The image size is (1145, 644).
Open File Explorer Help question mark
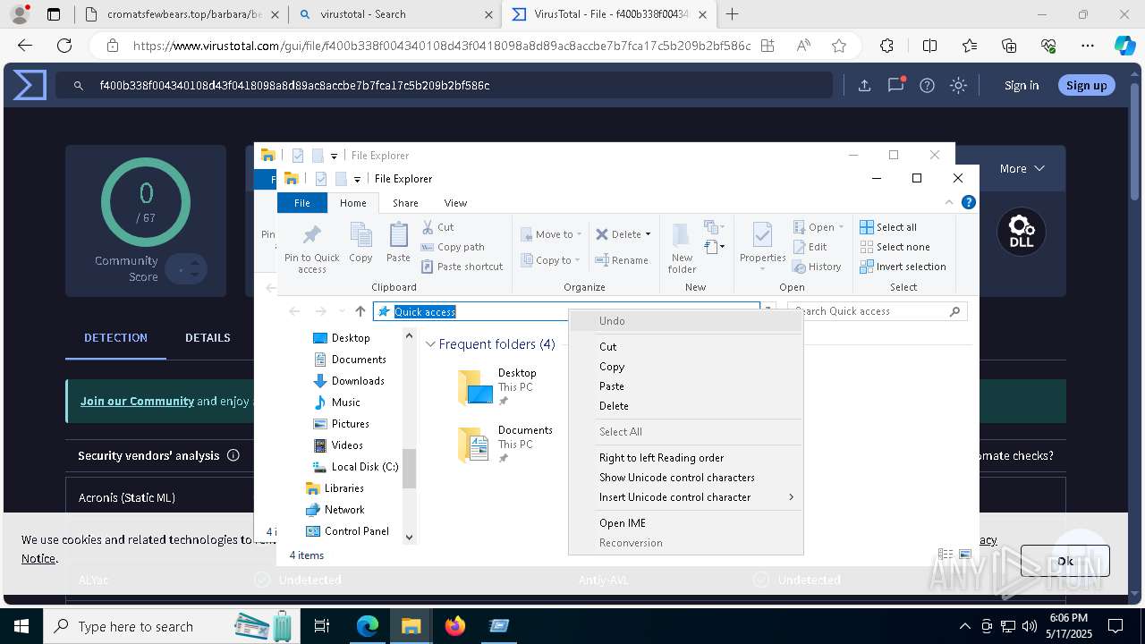[968, 203]
